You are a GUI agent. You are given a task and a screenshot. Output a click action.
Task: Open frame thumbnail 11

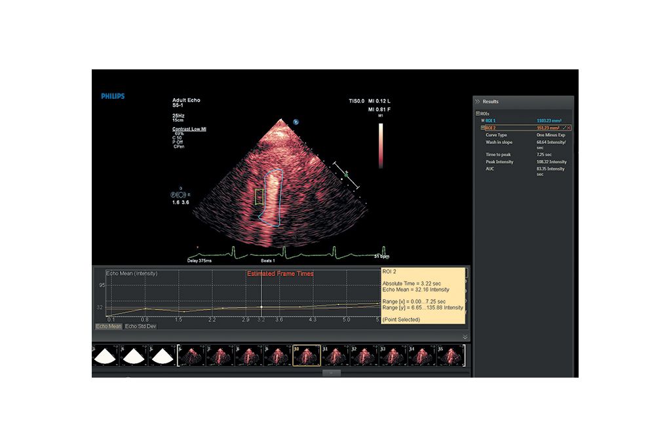(335, 355)
